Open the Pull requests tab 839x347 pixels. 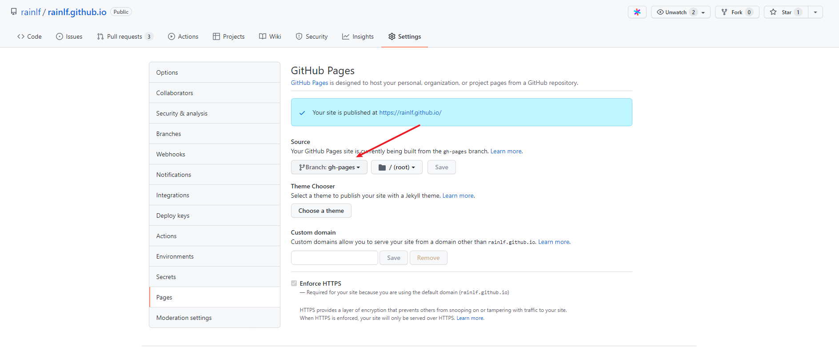[125, 36]
